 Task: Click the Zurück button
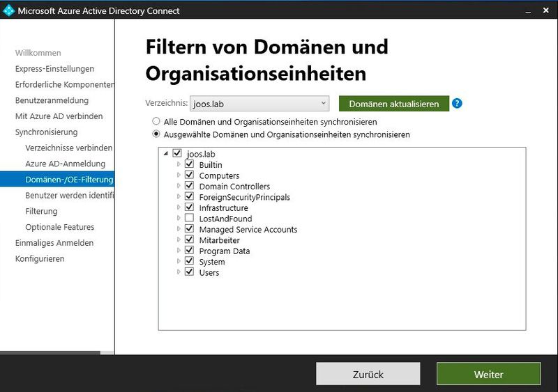tap(368, 374)
